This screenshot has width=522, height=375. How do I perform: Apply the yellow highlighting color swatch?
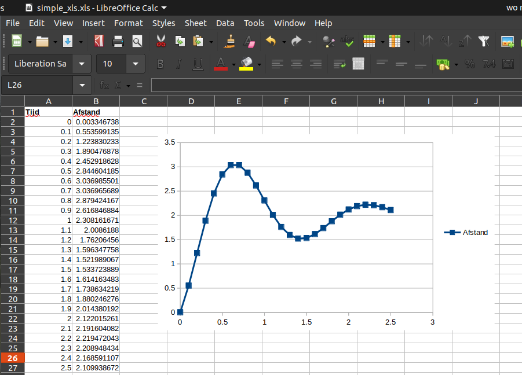click(246, 64)
